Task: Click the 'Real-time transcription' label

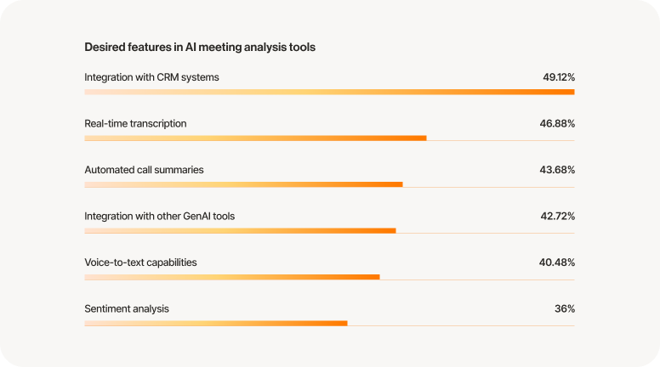Action: 135,123
